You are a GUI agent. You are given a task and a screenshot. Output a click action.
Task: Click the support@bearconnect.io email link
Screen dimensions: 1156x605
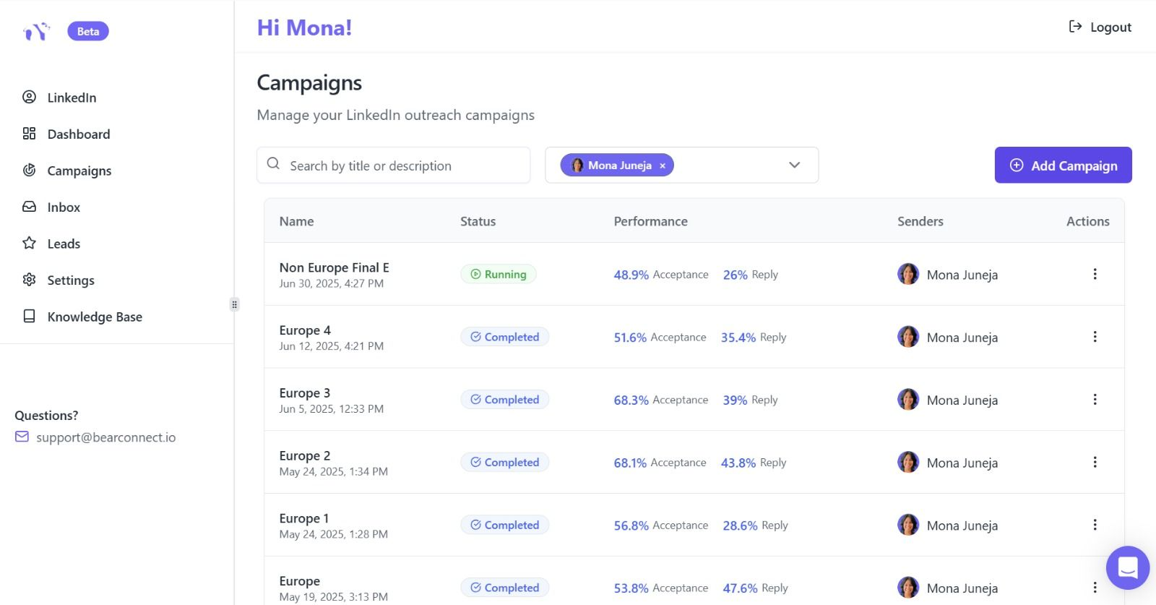tap(105, 437)
